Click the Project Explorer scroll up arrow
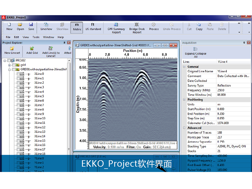The width and height of the screenshot is (252, 189). 69,60
